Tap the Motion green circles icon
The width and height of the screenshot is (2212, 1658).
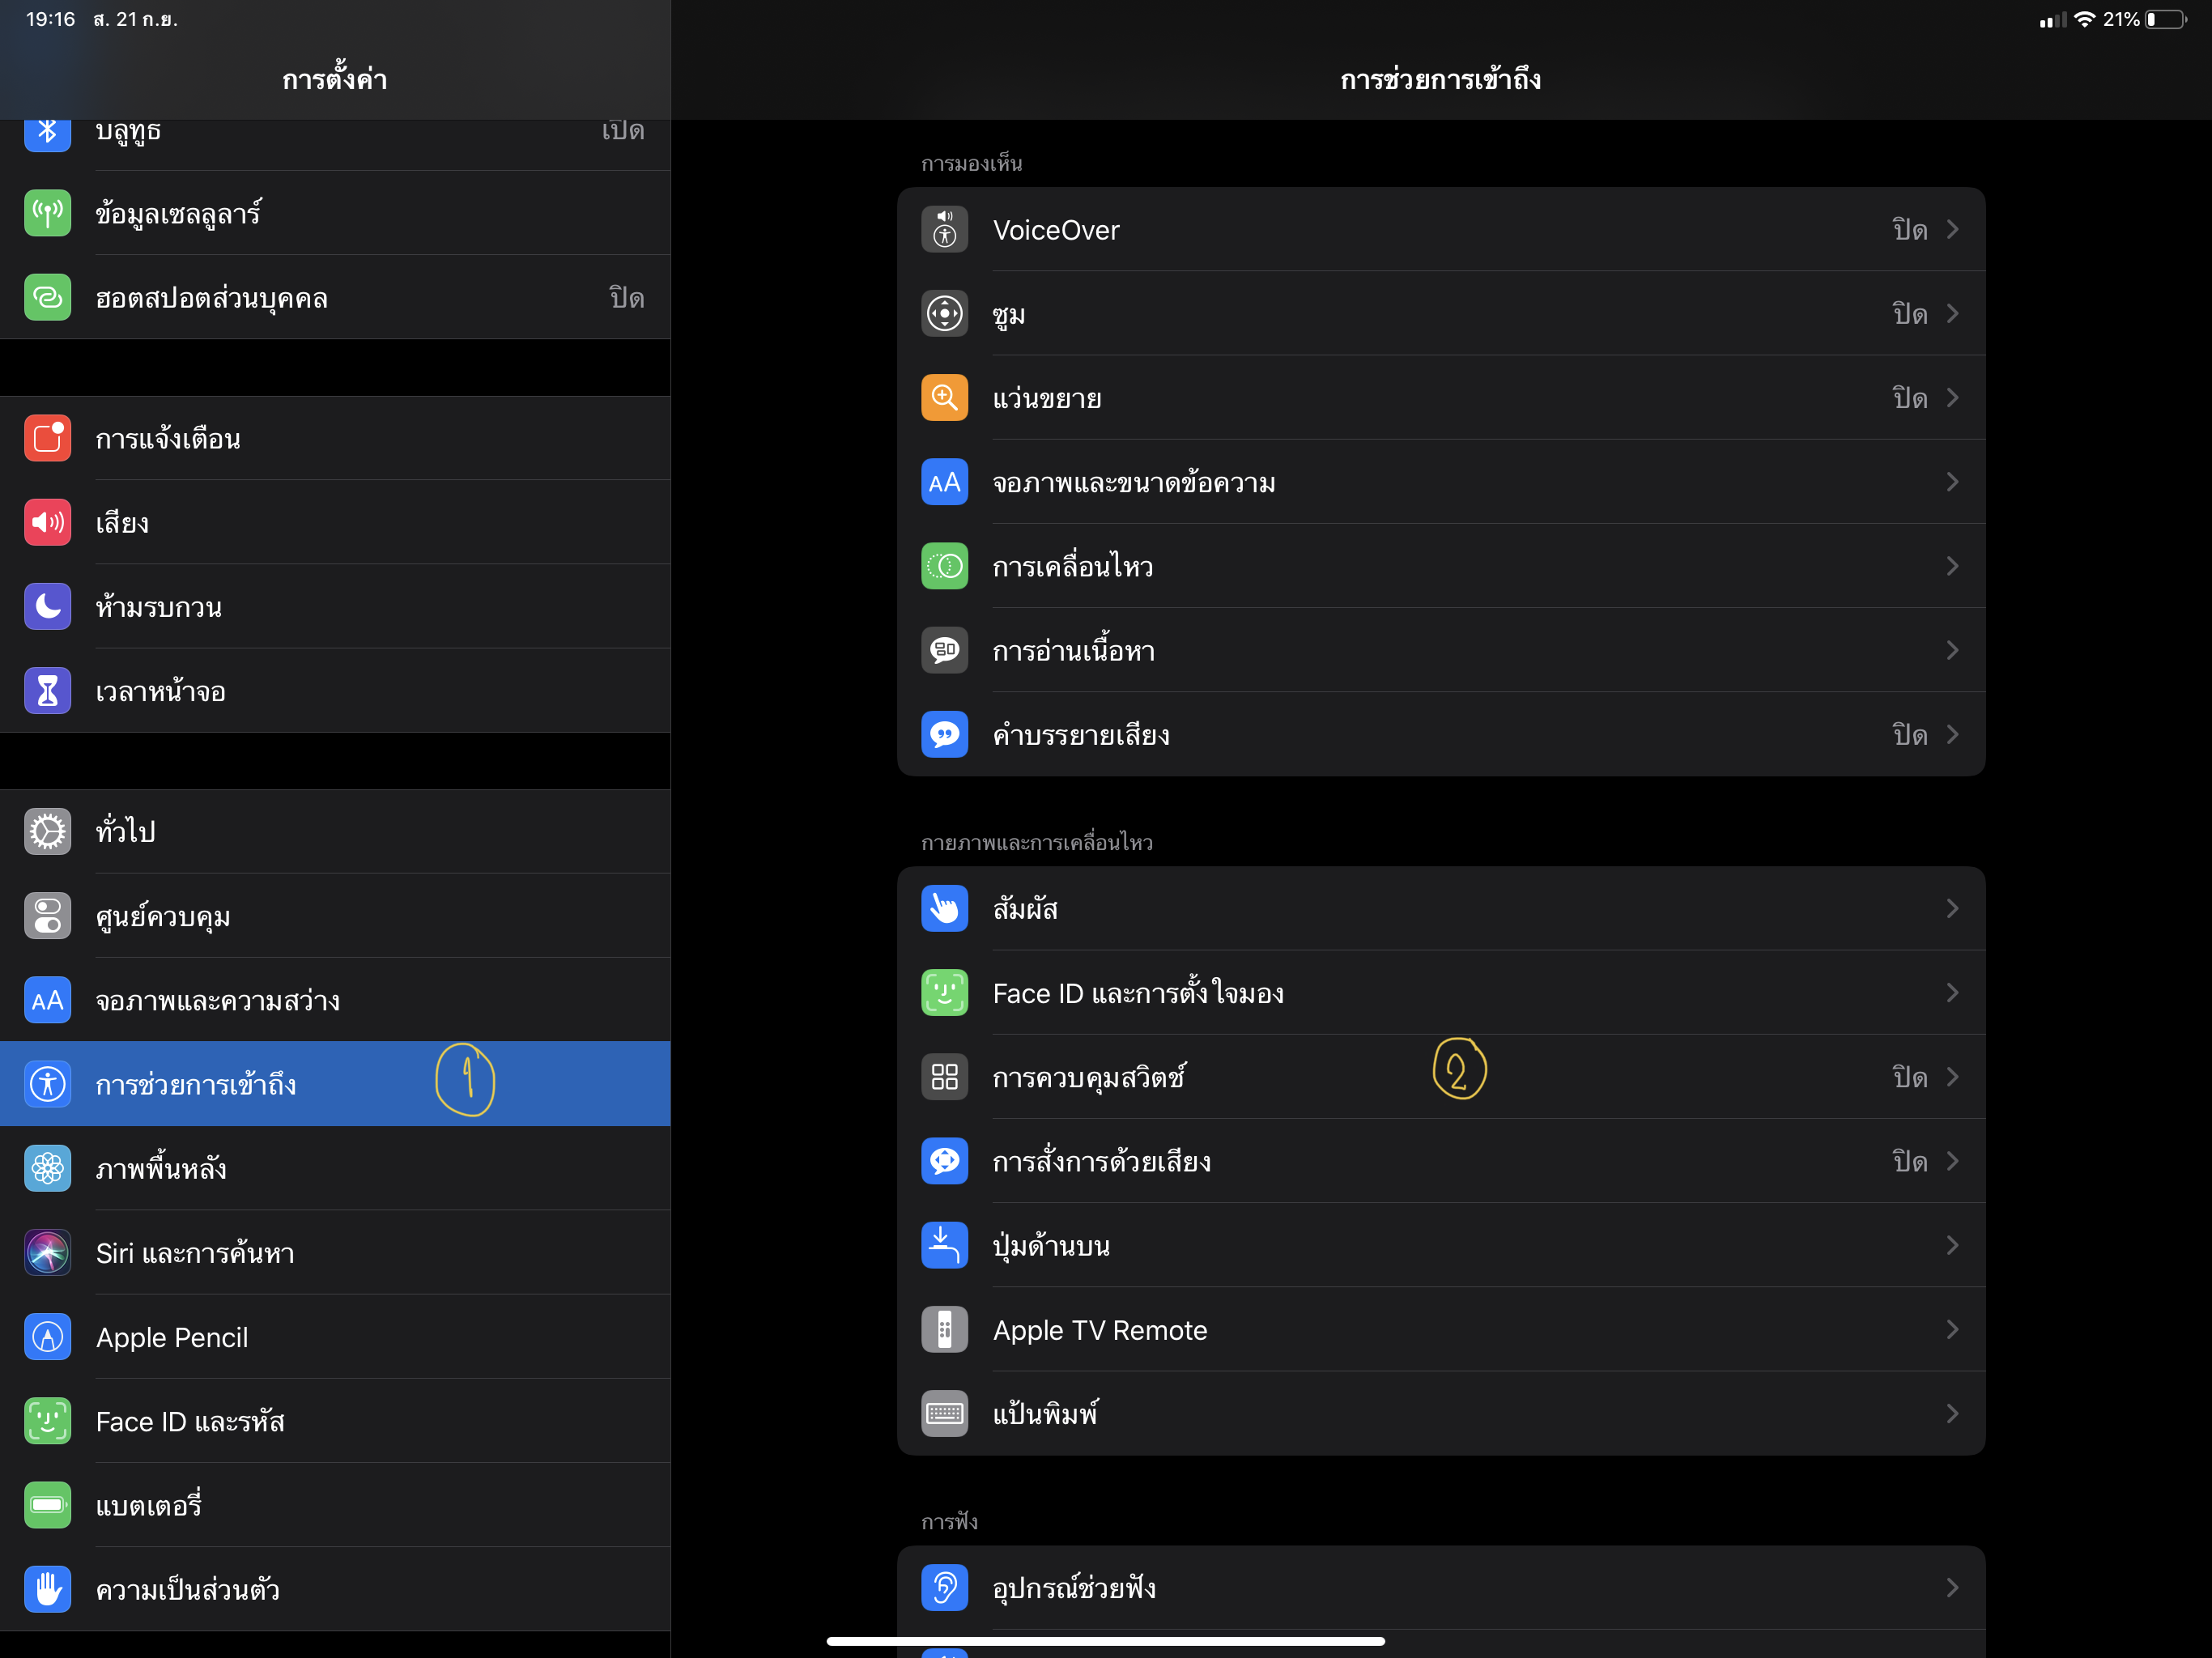(x=944, y=566)
